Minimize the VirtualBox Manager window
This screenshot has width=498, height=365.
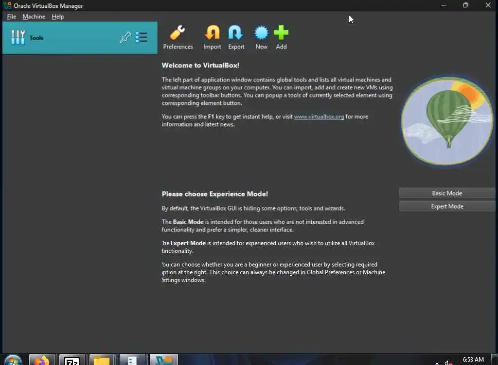(444, 5)
